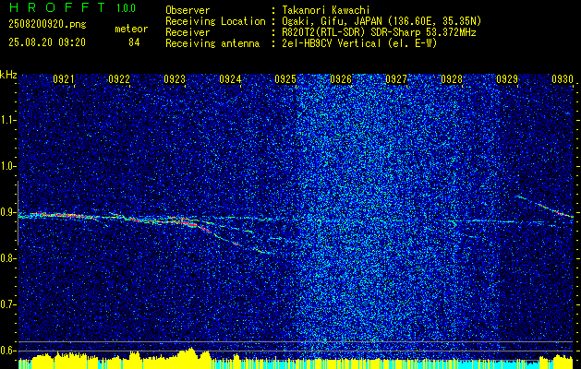Click the 0.7 kHz axis label
The height and width of the screenshot is (369, 581).
tap(8, 304)
